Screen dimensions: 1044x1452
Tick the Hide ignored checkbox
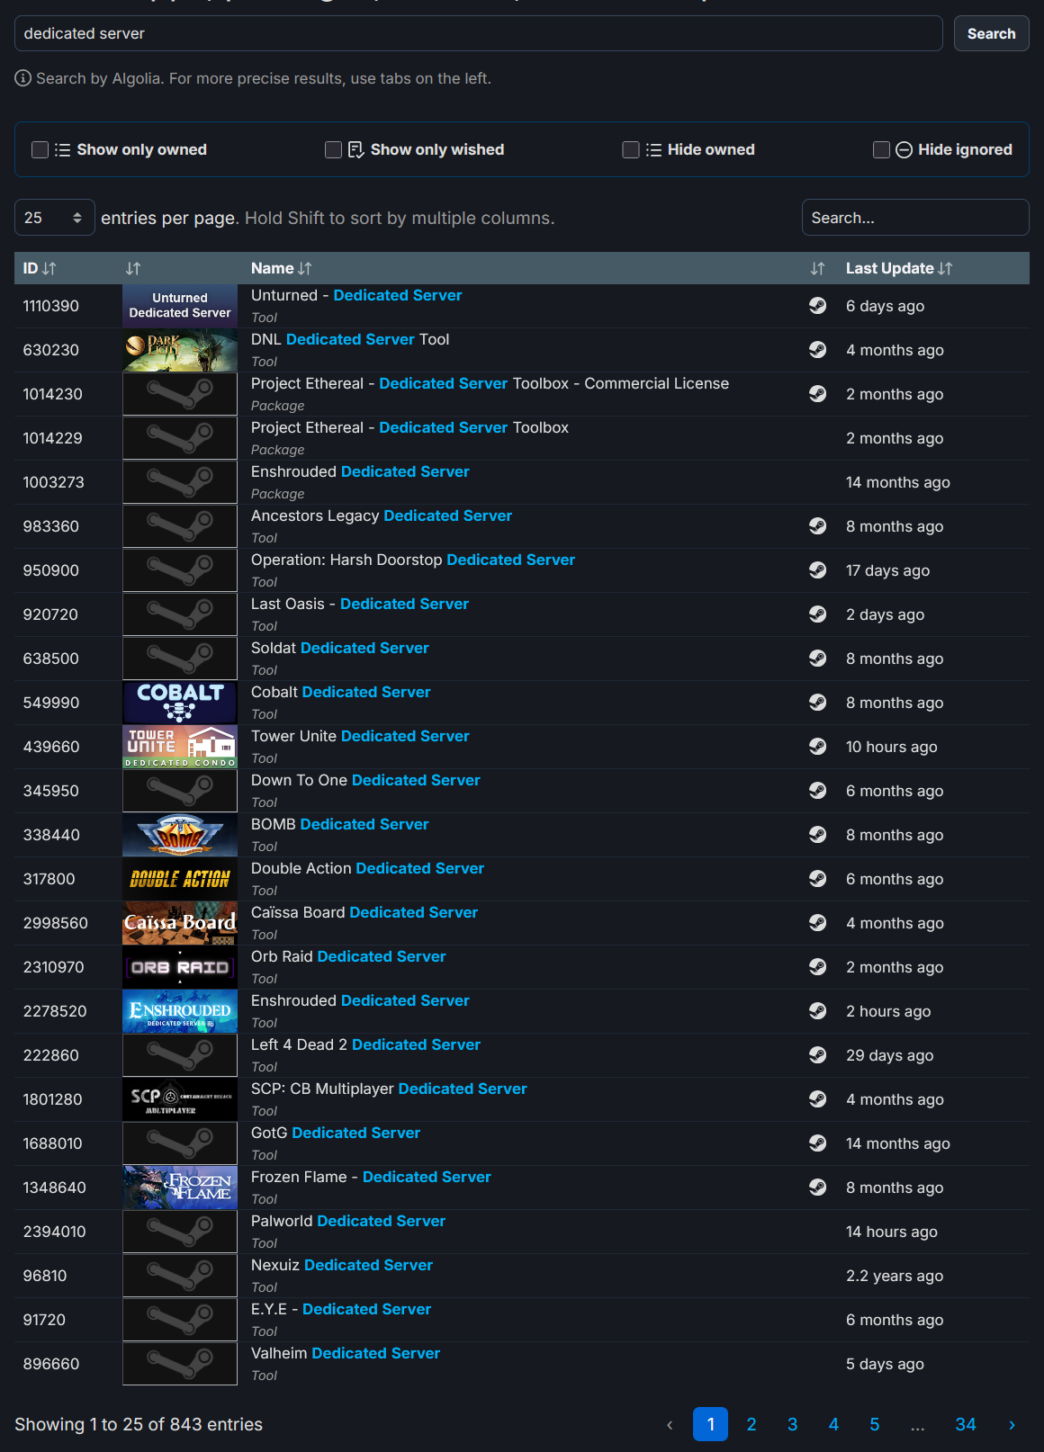coord(882,149)
